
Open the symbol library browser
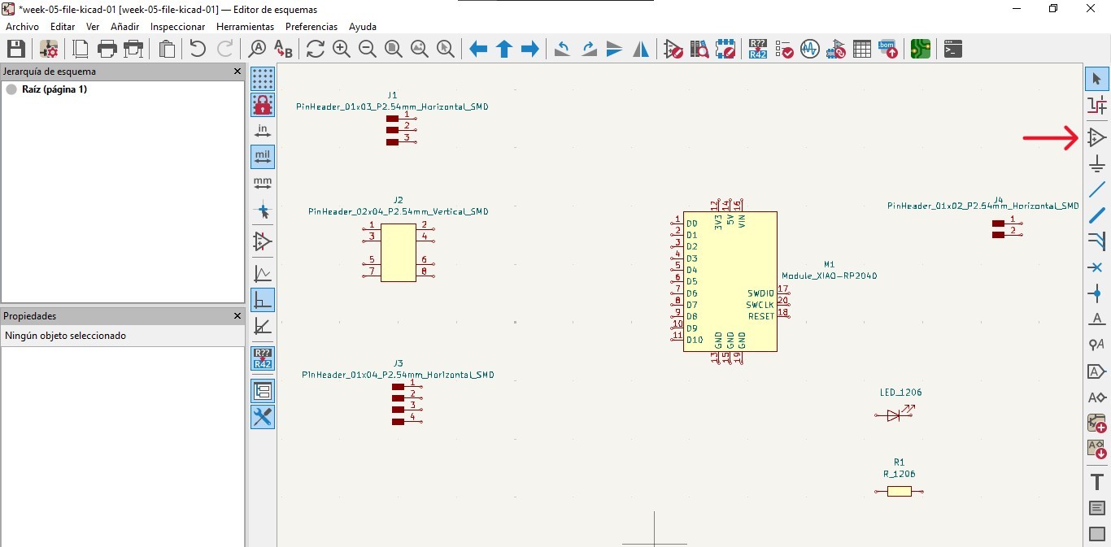699,49
